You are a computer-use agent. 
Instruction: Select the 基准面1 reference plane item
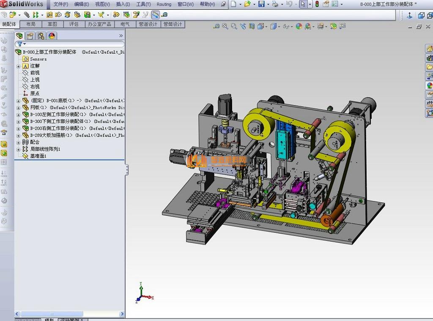[x=38, y=156]
